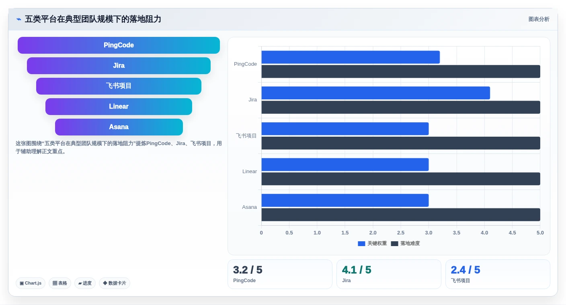This screenshot has height=305, width=566.
Task: Click Linear's dark 落地难度 bar
Action: 401,179
